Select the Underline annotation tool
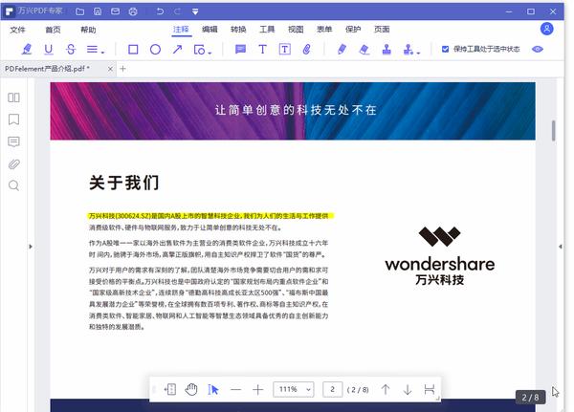This screenshot has width=574, height=412. pyautogui.click(x=49, y=49)
